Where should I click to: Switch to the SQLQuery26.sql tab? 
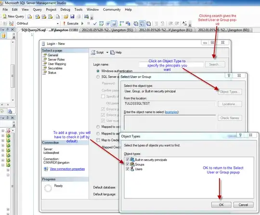(50, 30)
